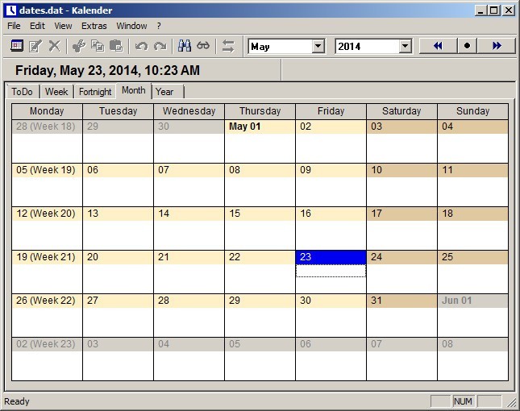Click the Wednesday column header
Image resolution: width=520 pixels, height=411 pixels.
point(189,111)
